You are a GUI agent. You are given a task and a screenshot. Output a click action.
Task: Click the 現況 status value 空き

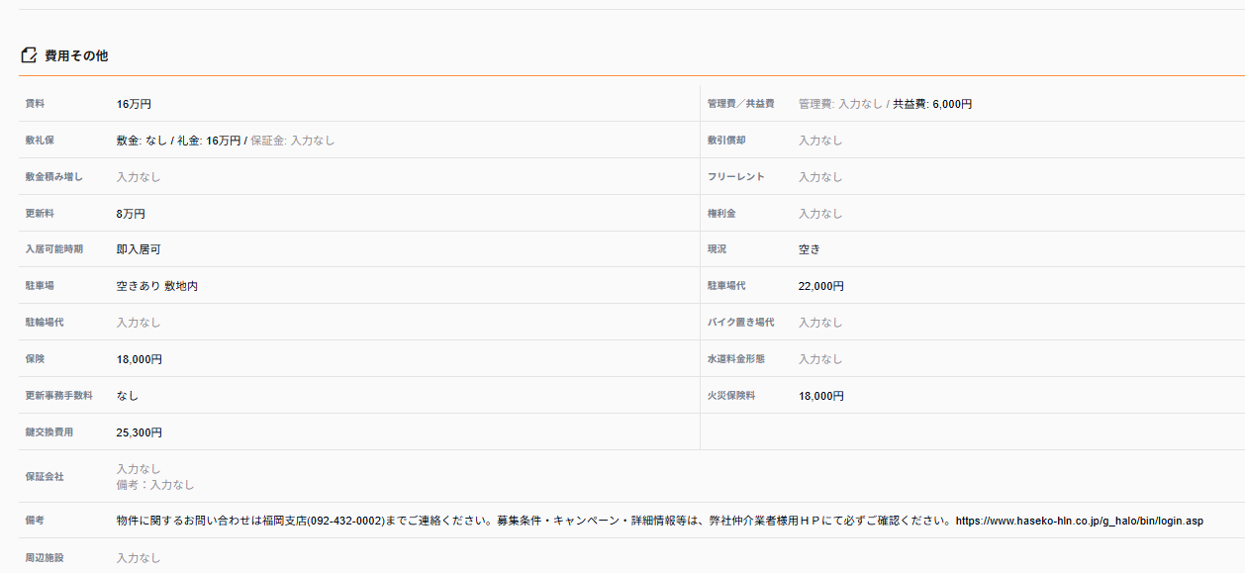point(810,249)
